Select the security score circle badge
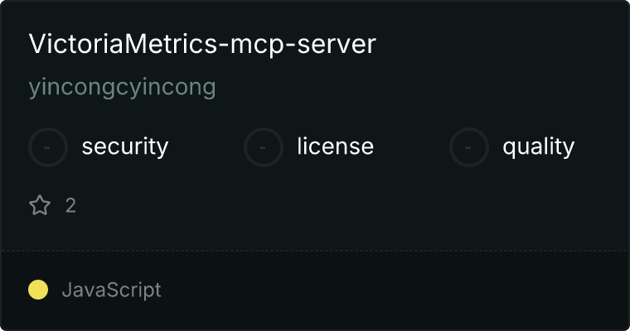This screenshot has width=630, height=331. coord(48,147)
